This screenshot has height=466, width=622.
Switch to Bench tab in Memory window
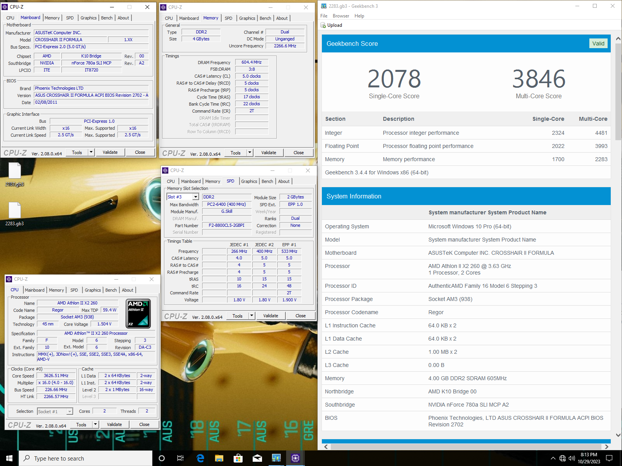(x=266, y=18)
